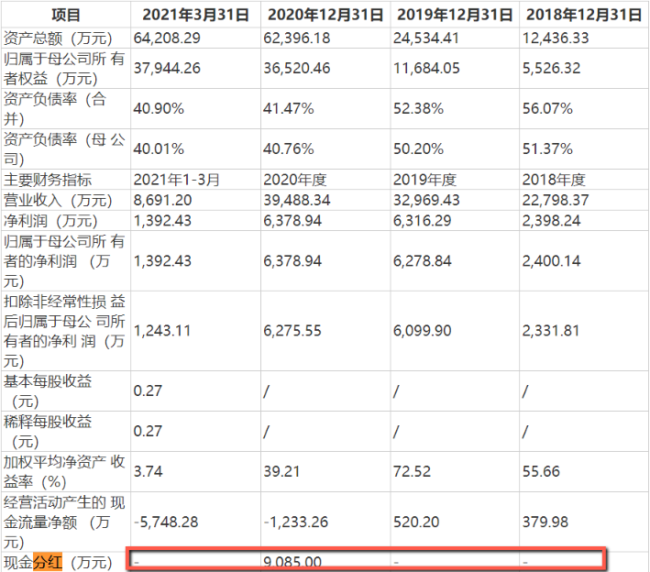650x572 pixels.
Task: Click the 现金分红（万元）row label
Action: click(58, 563)
